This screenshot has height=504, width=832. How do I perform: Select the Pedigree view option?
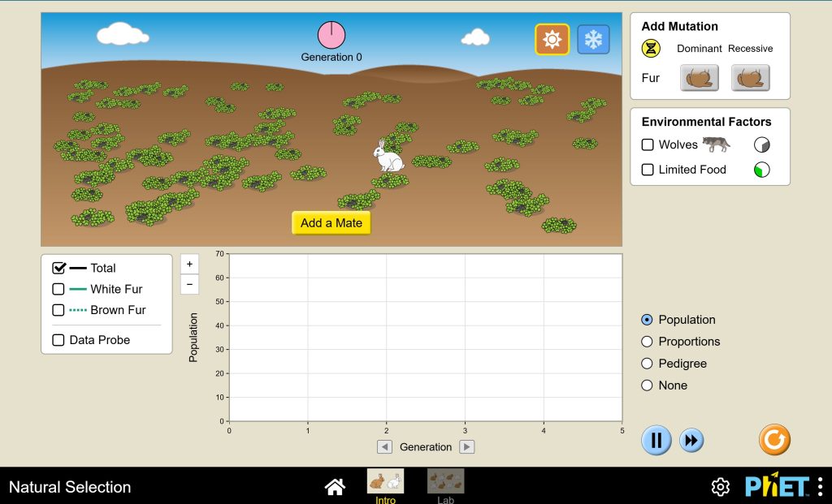click(648, 364)
